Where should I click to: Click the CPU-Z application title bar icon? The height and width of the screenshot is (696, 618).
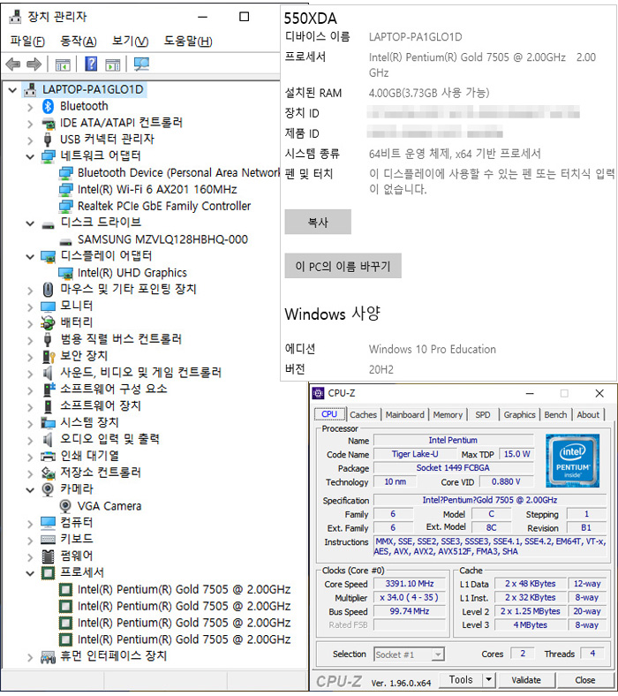coord(318,393)
